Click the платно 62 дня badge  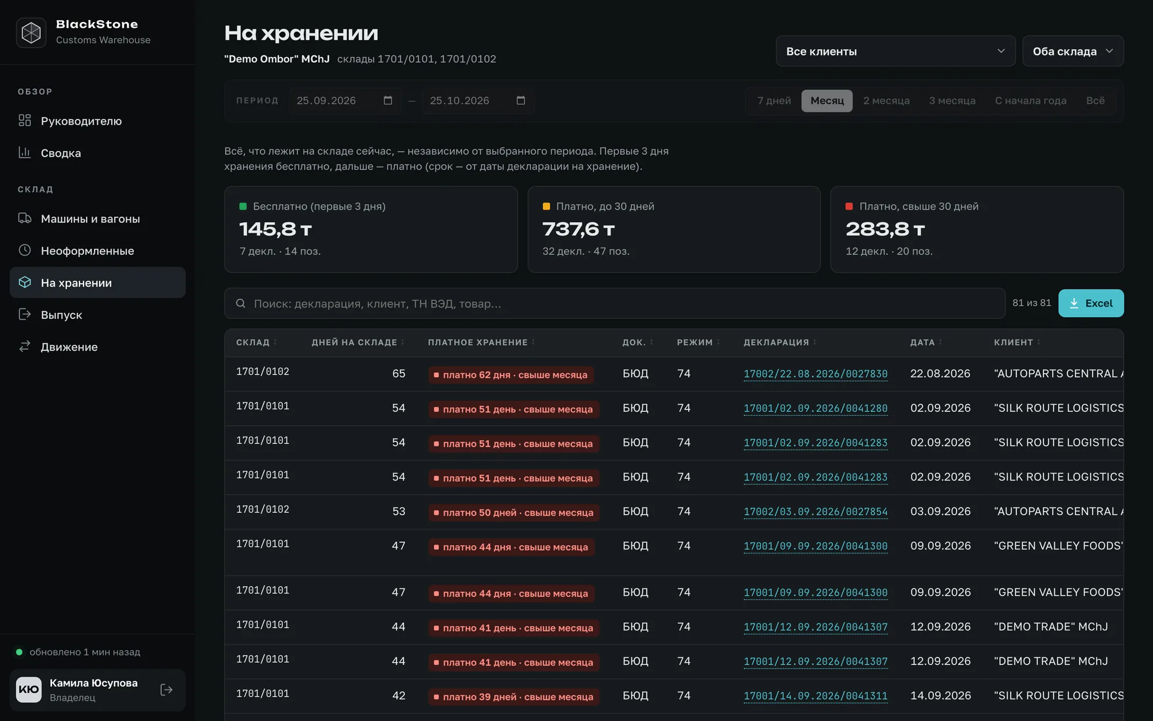tap(511, 375)
